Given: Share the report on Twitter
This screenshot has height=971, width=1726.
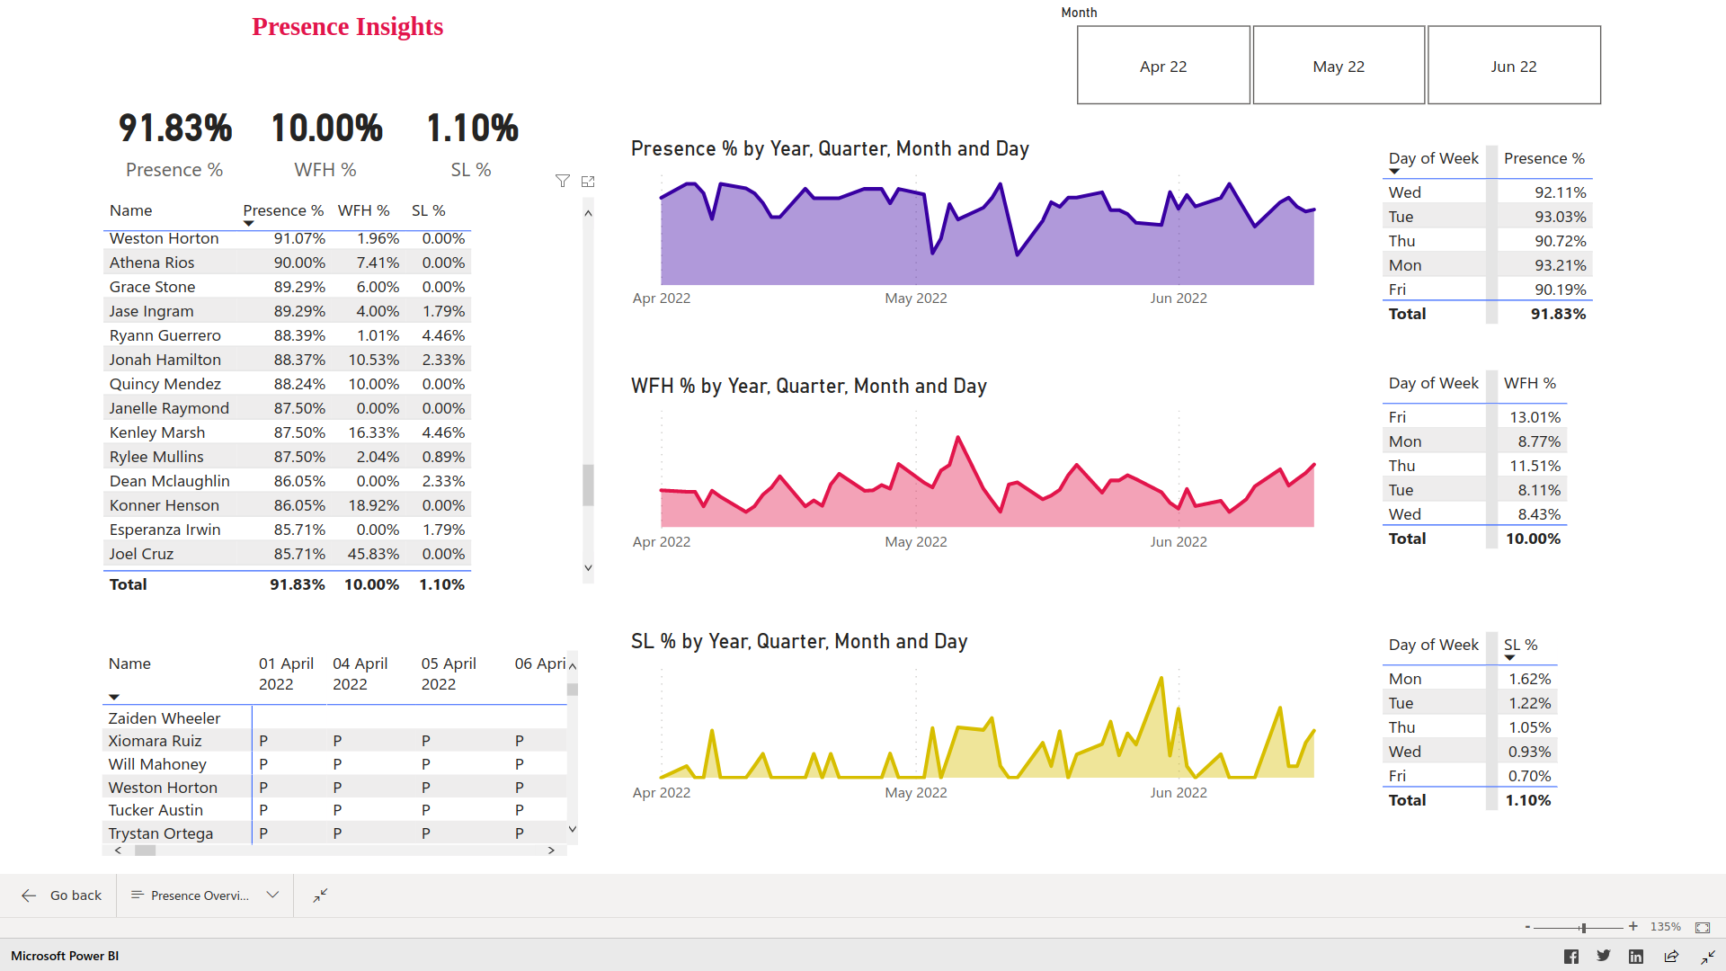Looking at the screenshot, I should click(1603, 956).
